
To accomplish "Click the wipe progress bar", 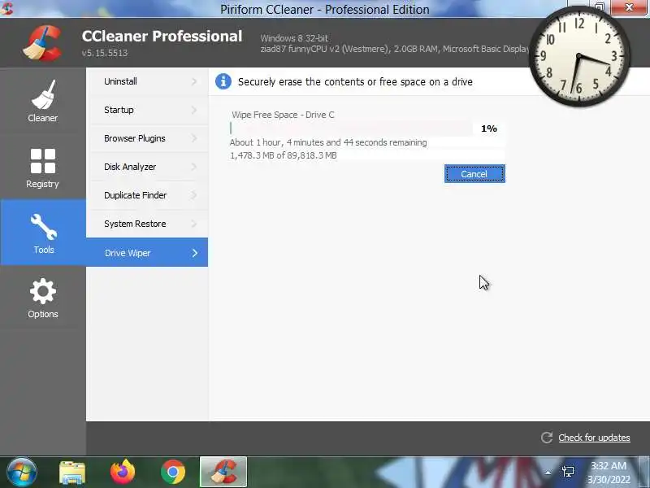I will (351, 129).
